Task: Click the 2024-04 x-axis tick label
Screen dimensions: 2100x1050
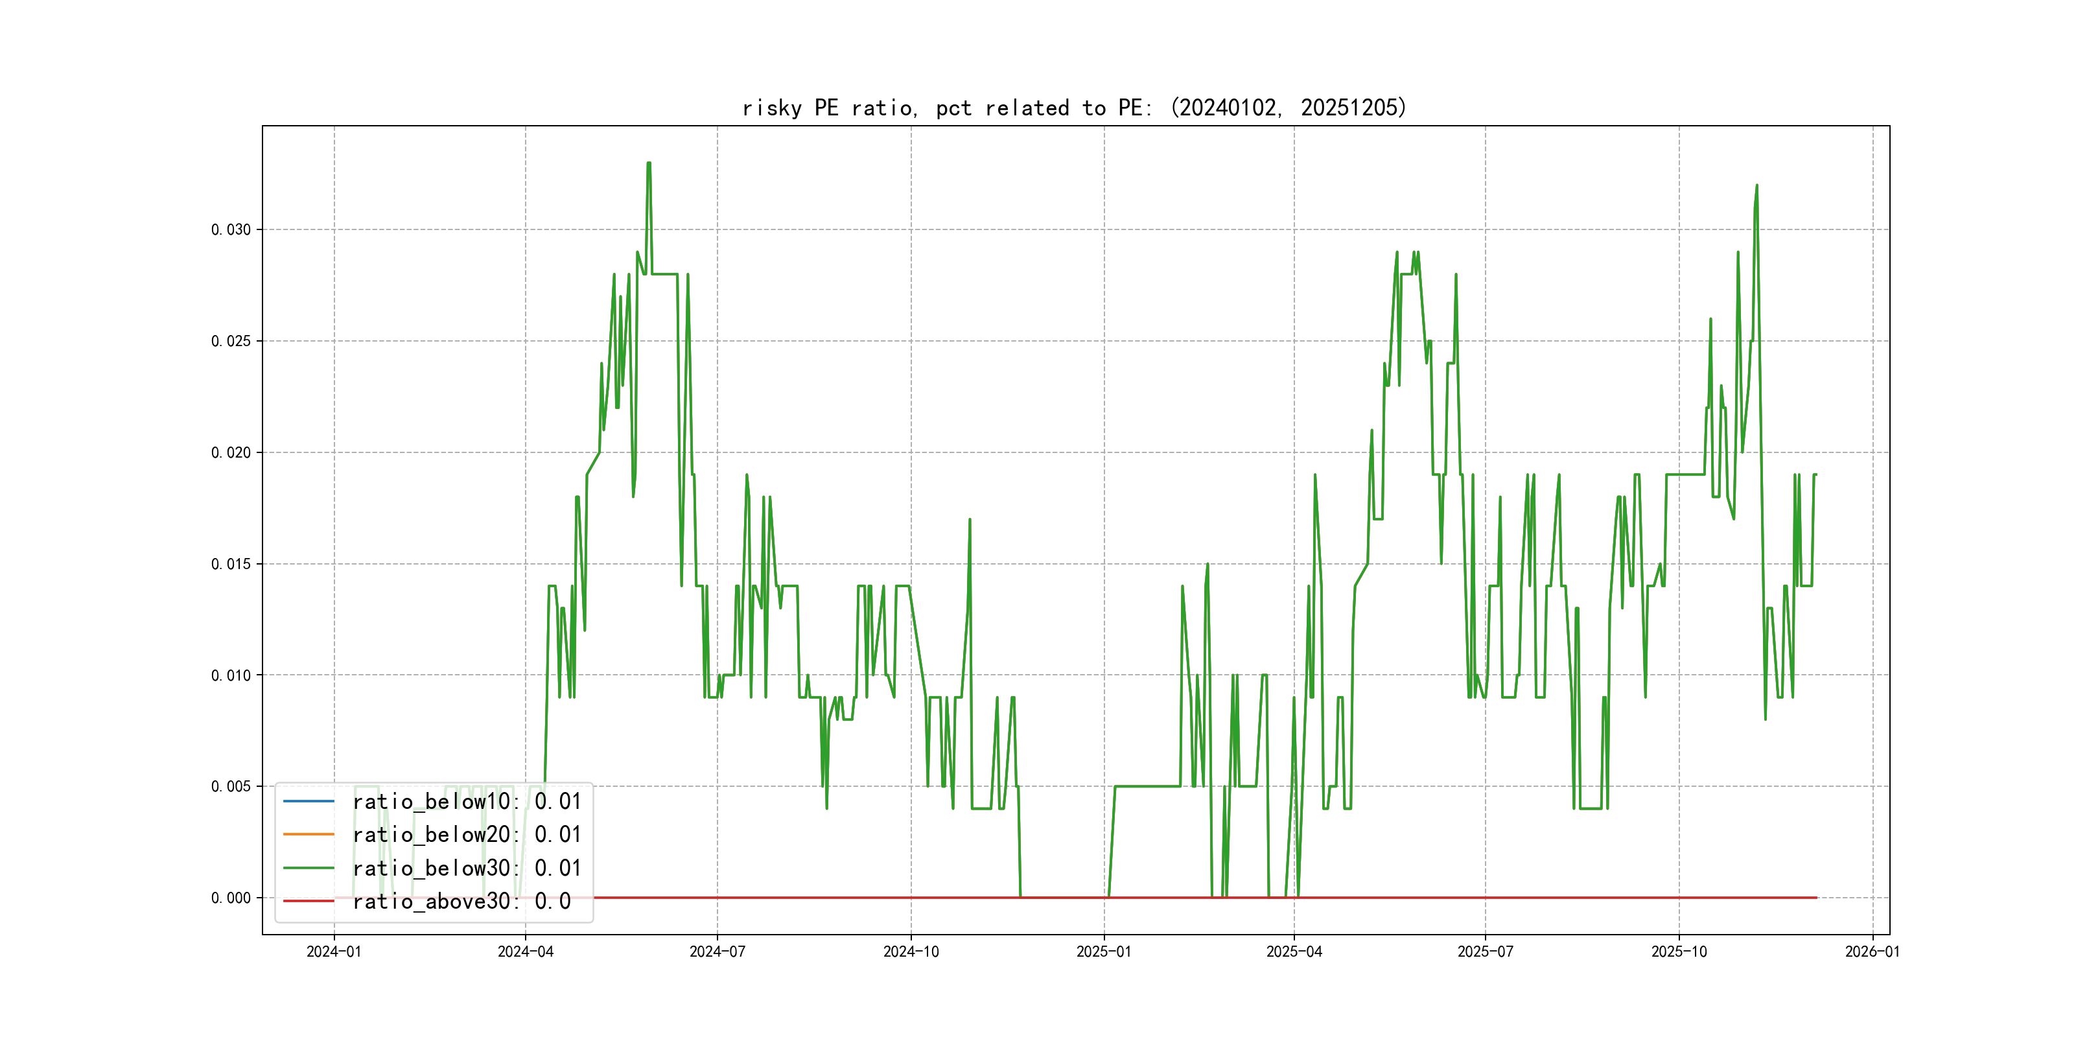Action: pyautogui.click(x=525, y=951)
